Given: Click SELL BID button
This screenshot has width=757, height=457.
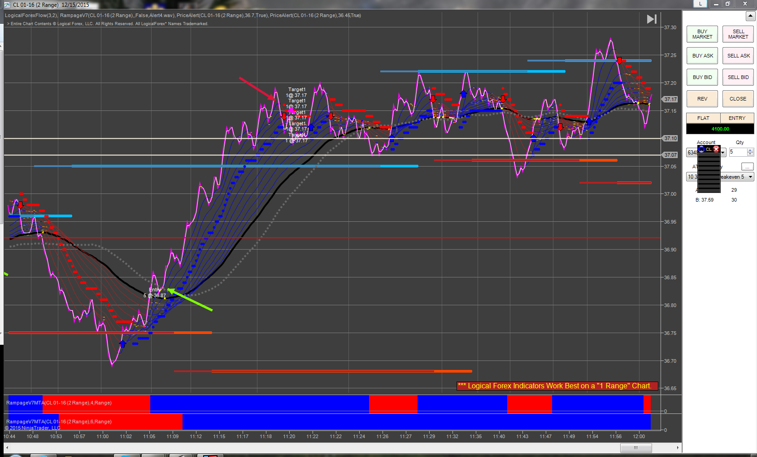Looking at the screenshot, I should pyautogui.click(x=738, y=77).
